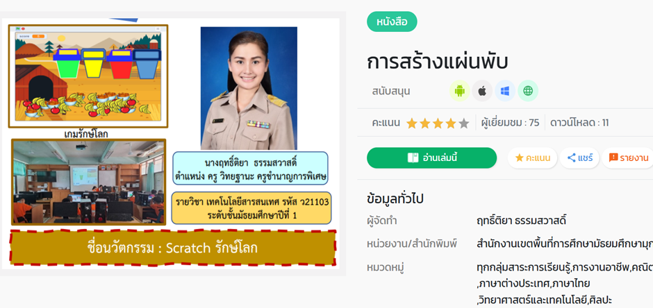
Task: Click the รายงาน report button
Action: point(628,158)
